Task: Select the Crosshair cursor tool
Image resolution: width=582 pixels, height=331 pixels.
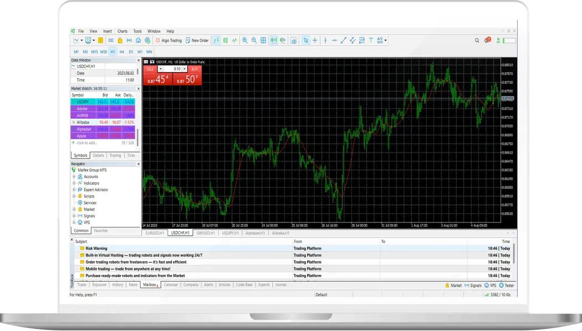Action: point(315,40)
